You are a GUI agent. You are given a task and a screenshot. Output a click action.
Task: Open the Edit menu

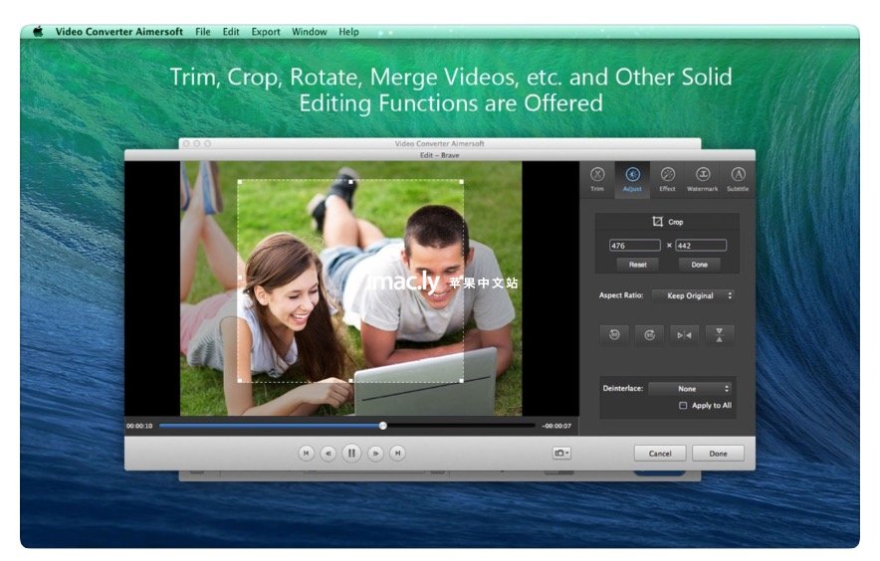click(231, 32)
